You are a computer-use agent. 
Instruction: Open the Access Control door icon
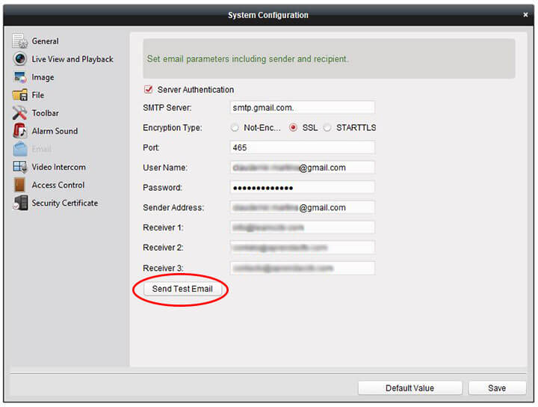[x=20, y=185]
